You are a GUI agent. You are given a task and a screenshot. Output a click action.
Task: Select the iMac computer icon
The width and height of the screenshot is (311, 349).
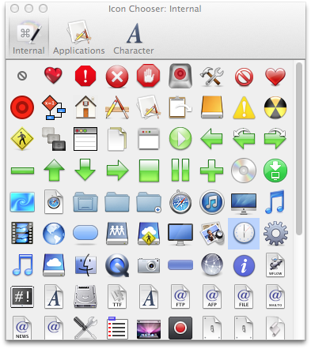244,203
